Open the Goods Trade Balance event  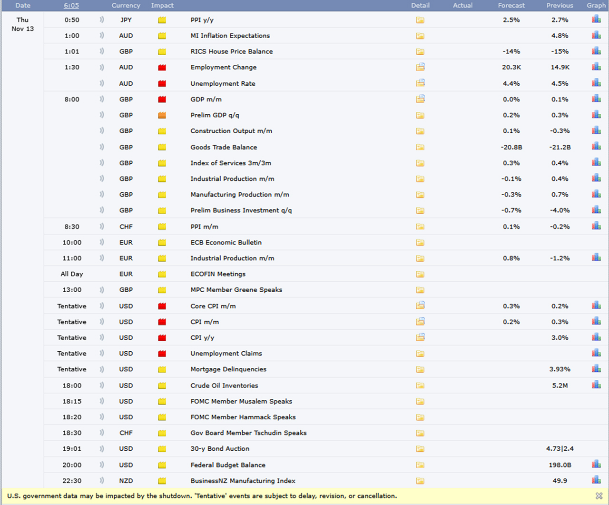click(224, 147)
